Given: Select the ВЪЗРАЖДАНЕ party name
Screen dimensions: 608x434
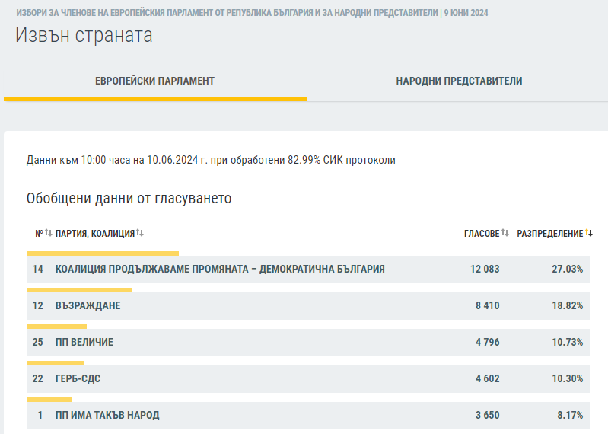Looking at the screenshot, I should coord(88,305).
